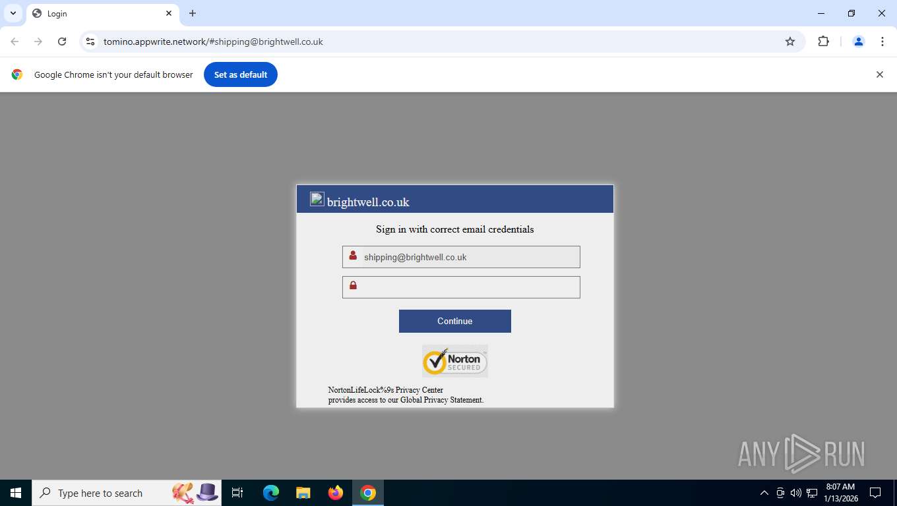Close the Login tab
The height and width of the screenshot is (506, 897).
[169, 13]
